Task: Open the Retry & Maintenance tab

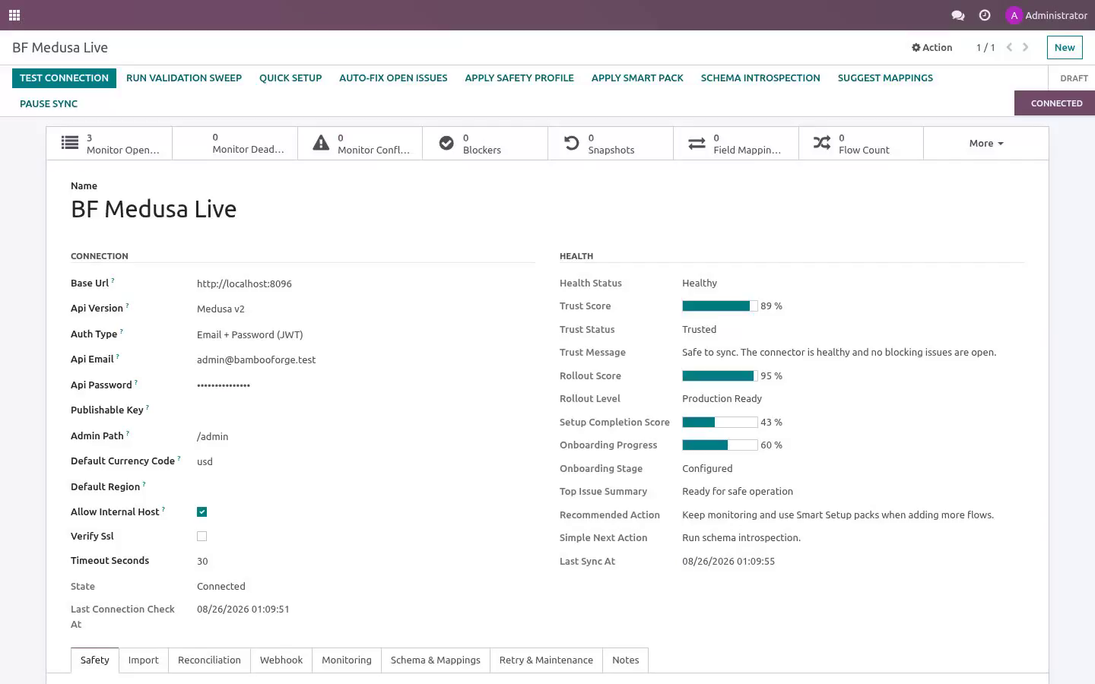Action: pyautogui.click(x=546, y=660)
